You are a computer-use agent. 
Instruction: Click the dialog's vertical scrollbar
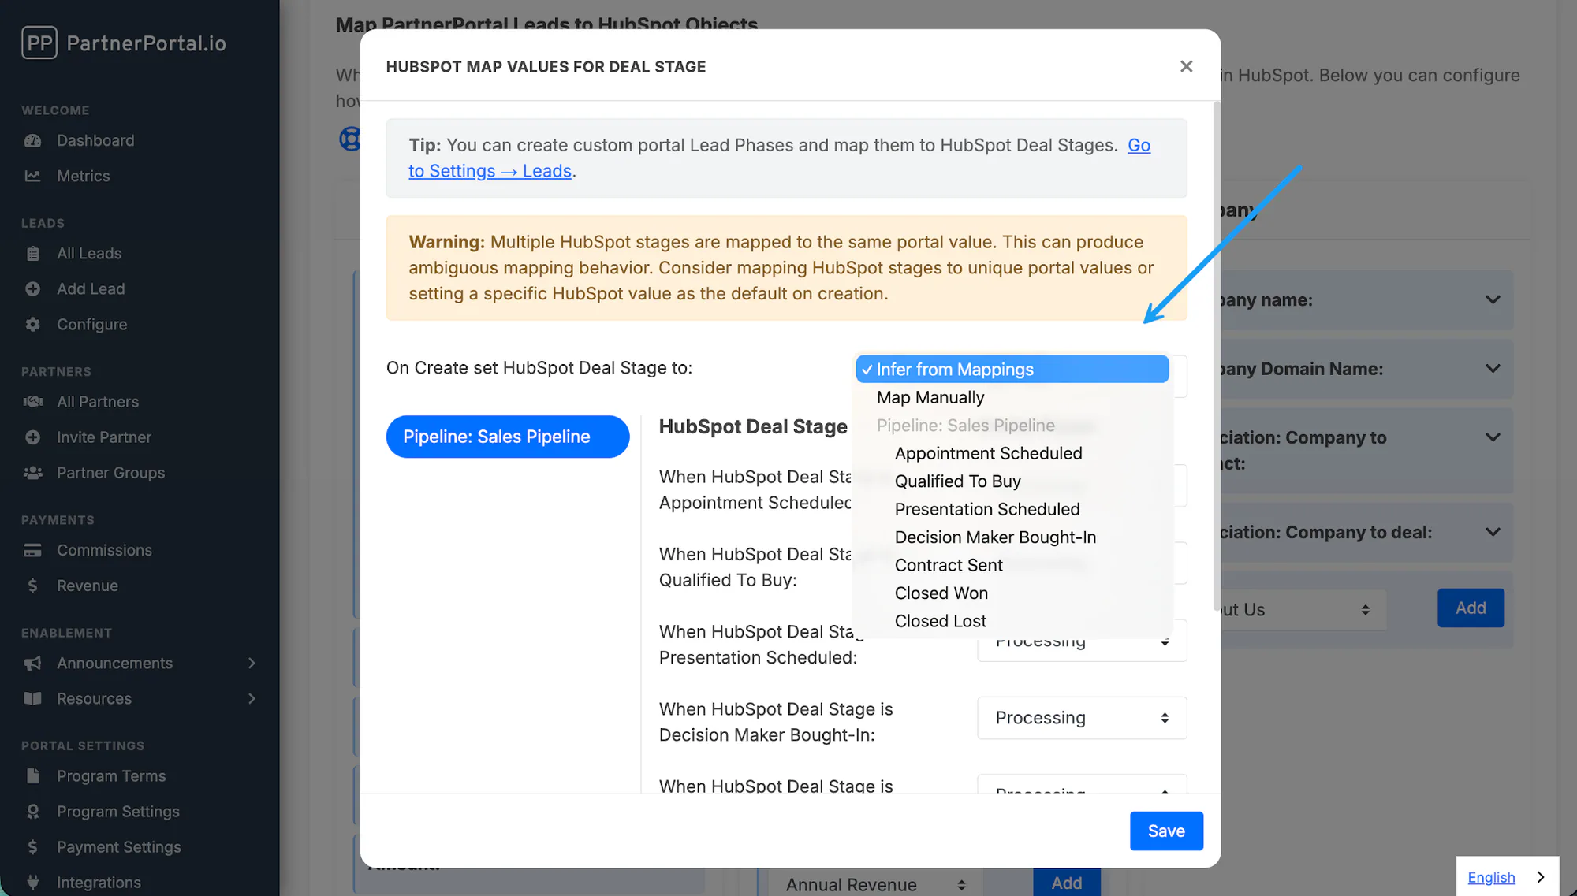pos(1216,356)
